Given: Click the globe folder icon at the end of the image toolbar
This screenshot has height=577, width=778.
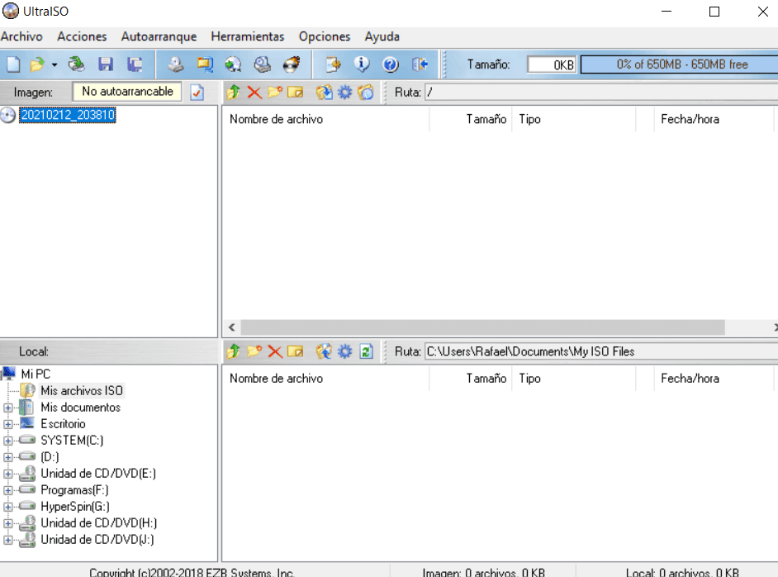Looking at the screenshot, I should (x=366, y=92).
